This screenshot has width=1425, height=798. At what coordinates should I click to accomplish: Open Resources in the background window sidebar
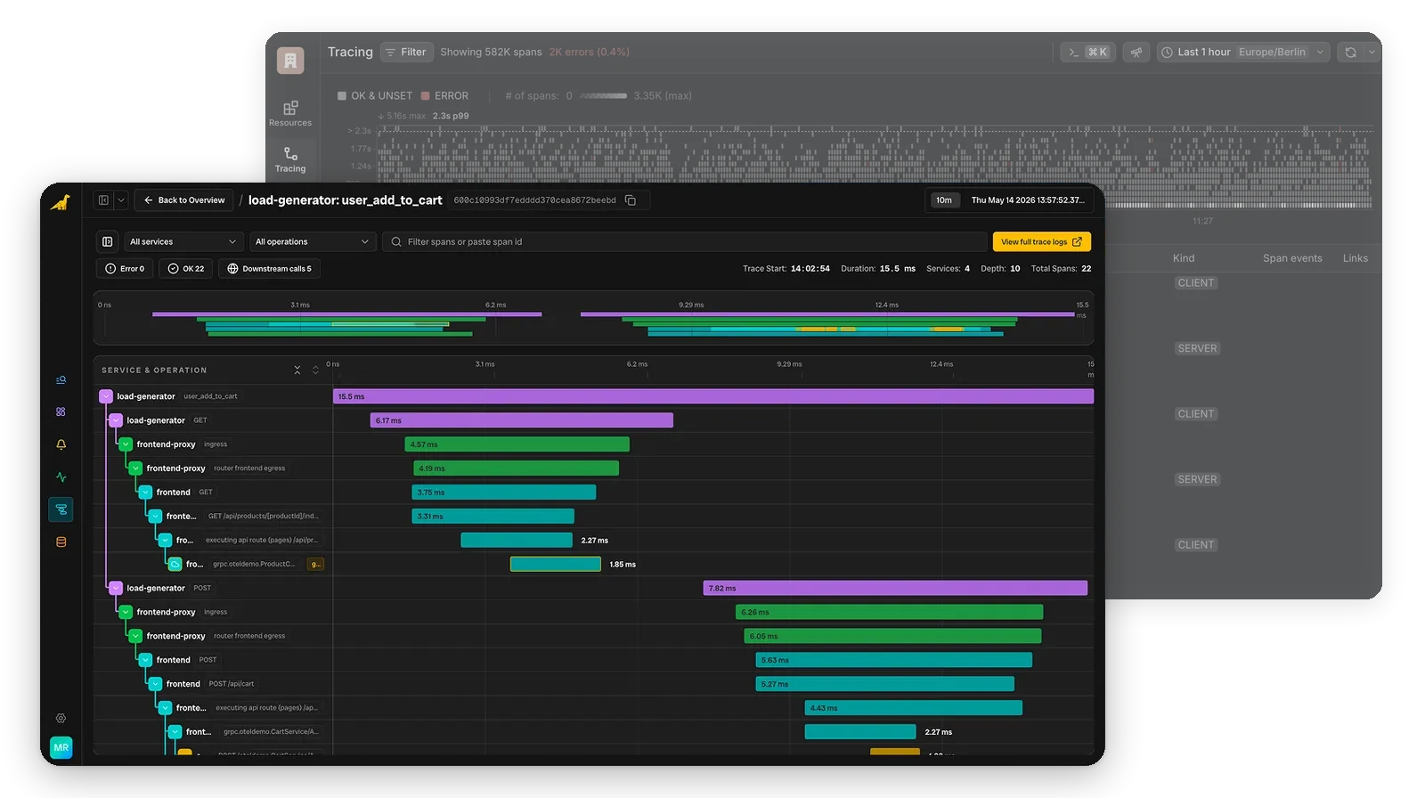[x=290, y=114]
